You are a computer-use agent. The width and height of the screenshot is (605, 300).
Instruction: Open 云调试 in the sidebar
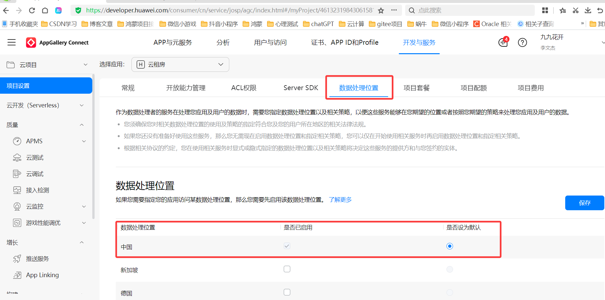35,174
